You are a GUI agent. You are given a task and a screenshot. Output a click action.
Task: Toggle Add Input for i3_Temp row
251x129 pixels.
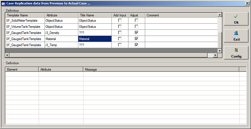pyautogui.click(x=120, y=45)
